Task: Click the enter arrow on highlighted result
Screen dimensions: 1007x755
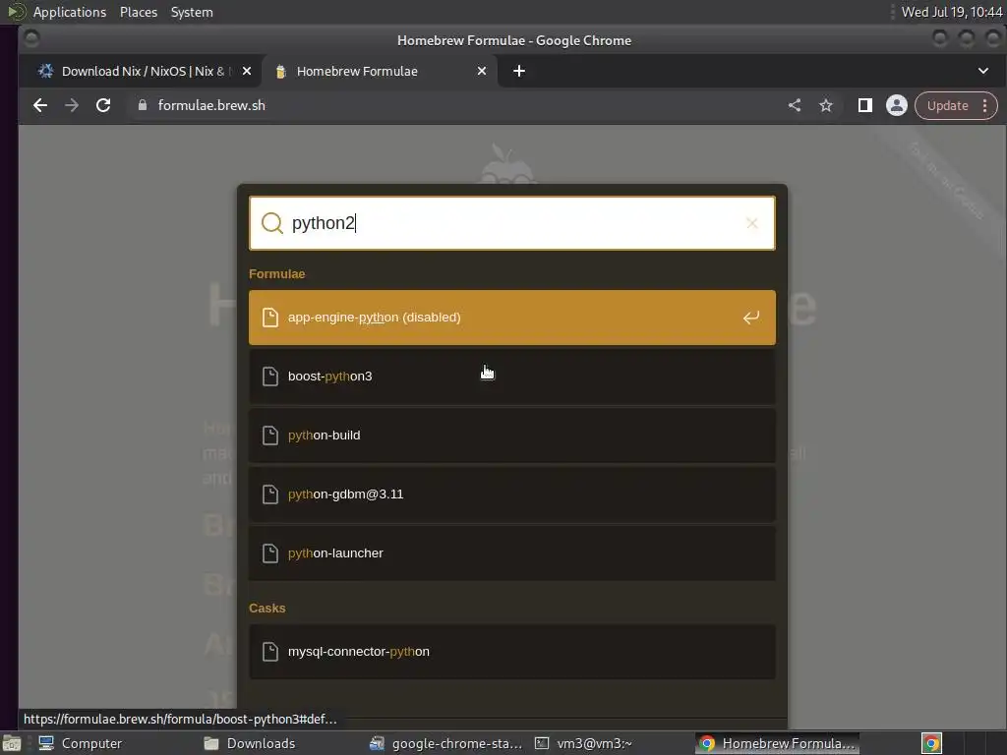Action: tap(750, 318)
